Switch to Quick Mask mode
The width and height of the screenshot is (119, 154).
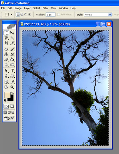coord(12,106)
